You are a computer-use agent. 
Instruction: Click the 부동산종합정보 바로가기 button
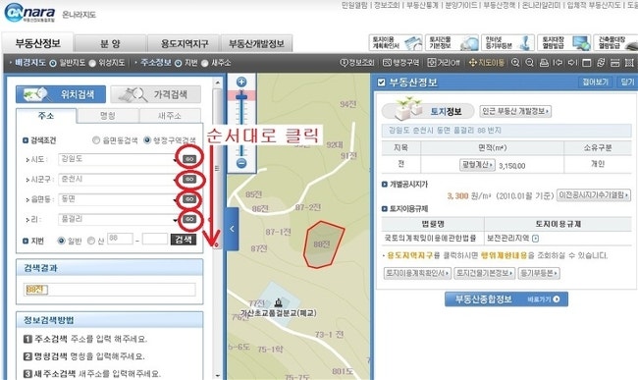[506, 299]
